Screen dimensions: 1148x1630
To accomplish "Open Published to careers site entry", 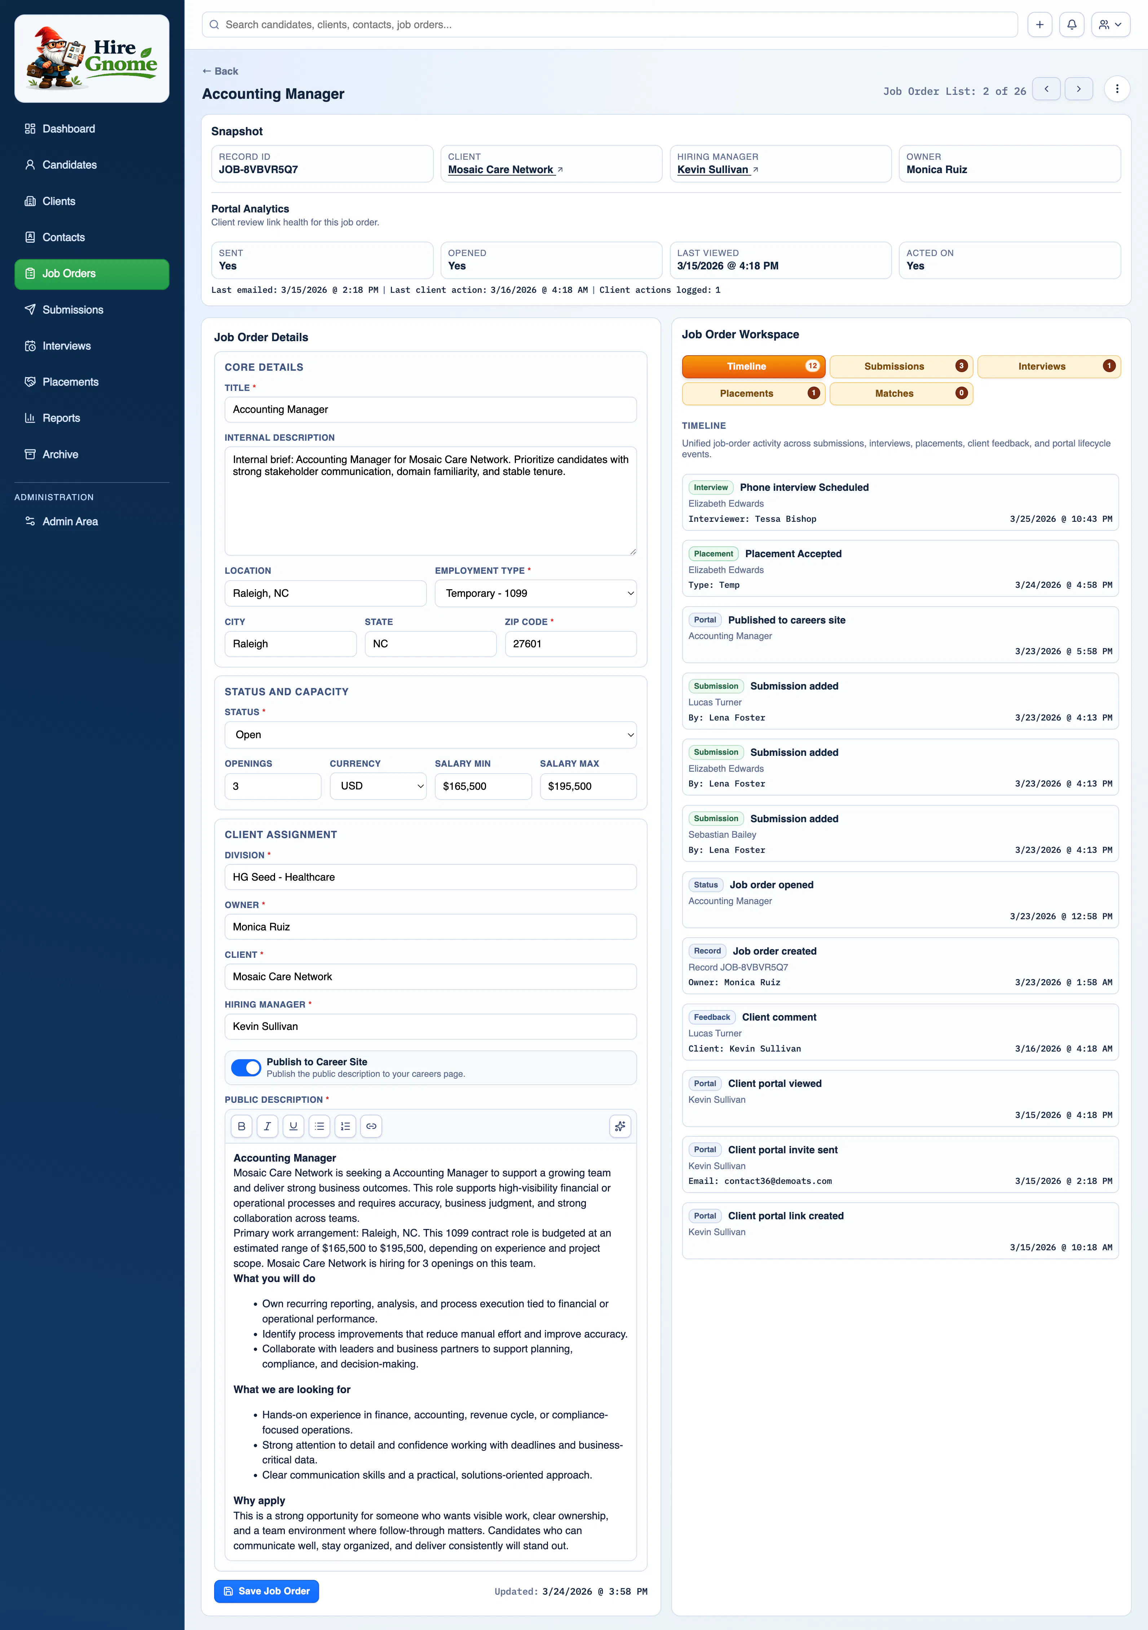I will coord(900,635).
